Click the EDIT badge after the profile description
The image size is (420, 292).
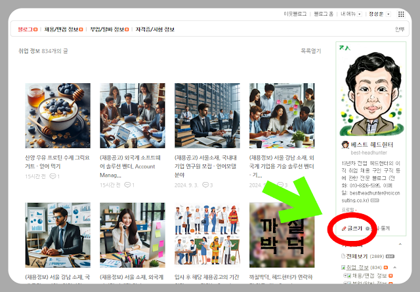click(x=375, y=200)
